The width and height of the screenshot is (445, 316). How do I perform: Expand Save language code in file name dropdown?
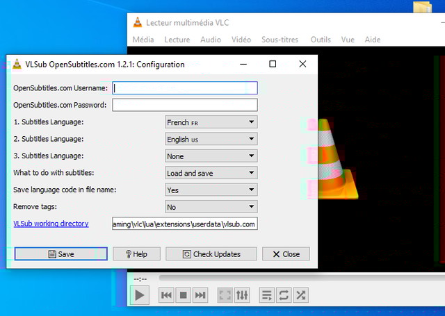click(211, 190)
